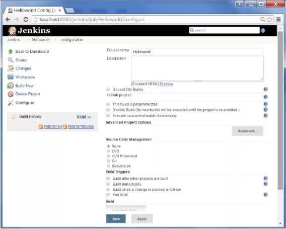Open help for Disable Build option
The image size is (286, 229).
(x=265, y=110)
